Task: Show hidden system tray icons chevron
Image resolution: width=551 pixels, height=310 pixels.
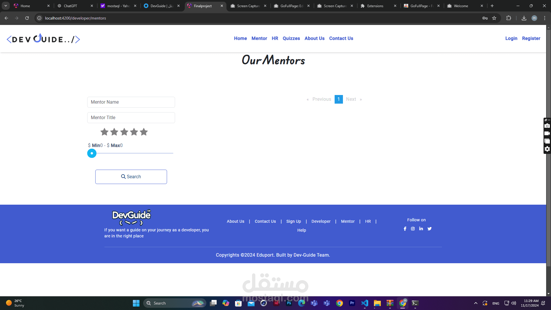Action: [x=476, y=303]
